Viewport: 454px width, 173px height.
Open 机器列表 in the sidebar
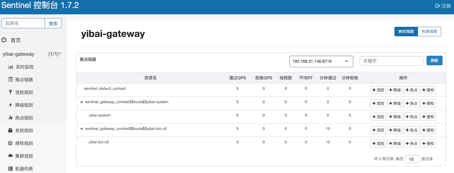point(24,169)
